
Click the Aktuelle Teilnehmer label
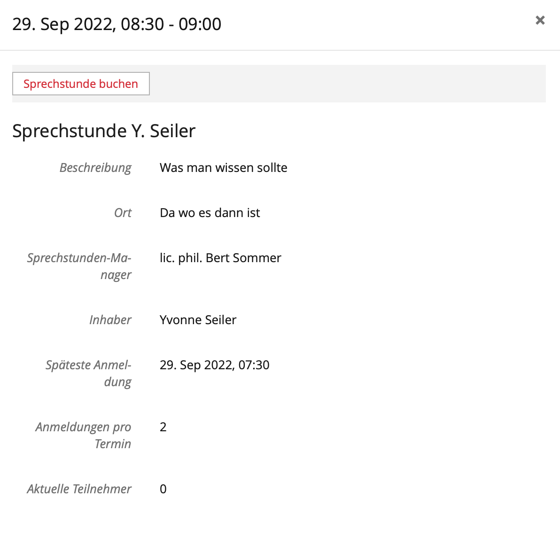(79, 489)
